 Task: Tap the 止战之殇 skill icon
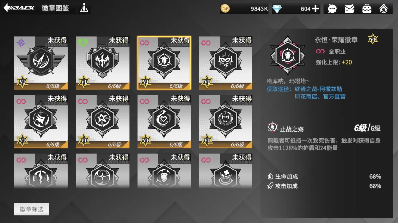(273, 128)
